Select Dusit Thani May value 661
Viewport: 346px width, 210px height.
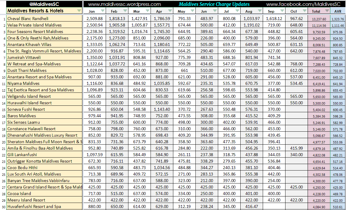tap(184, 70)
